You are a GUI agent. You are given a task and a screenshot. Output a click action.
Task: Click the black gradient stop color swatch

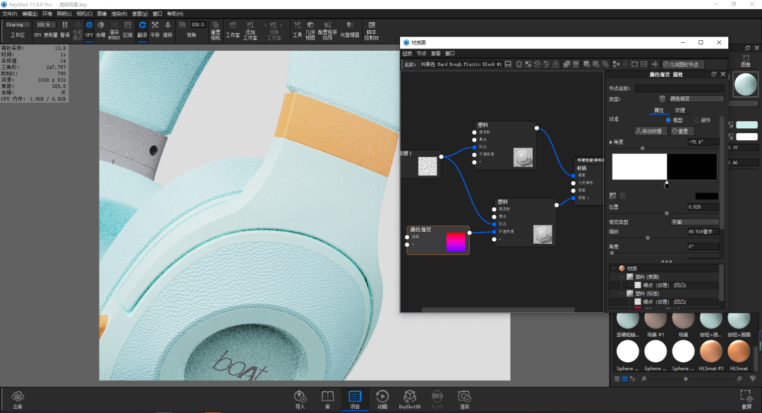click(706, 196)
